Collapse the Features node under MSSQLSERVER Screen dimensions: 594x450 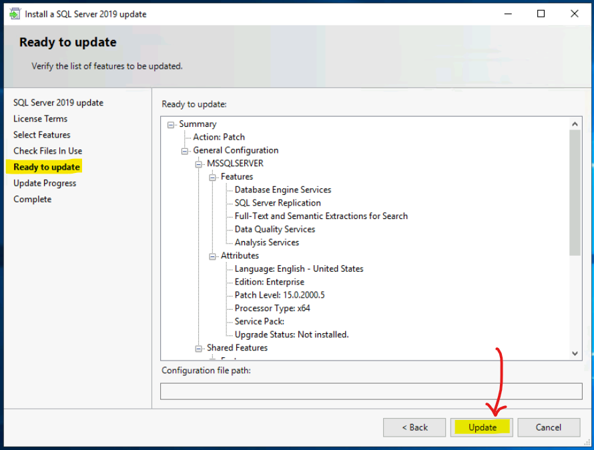212,178
